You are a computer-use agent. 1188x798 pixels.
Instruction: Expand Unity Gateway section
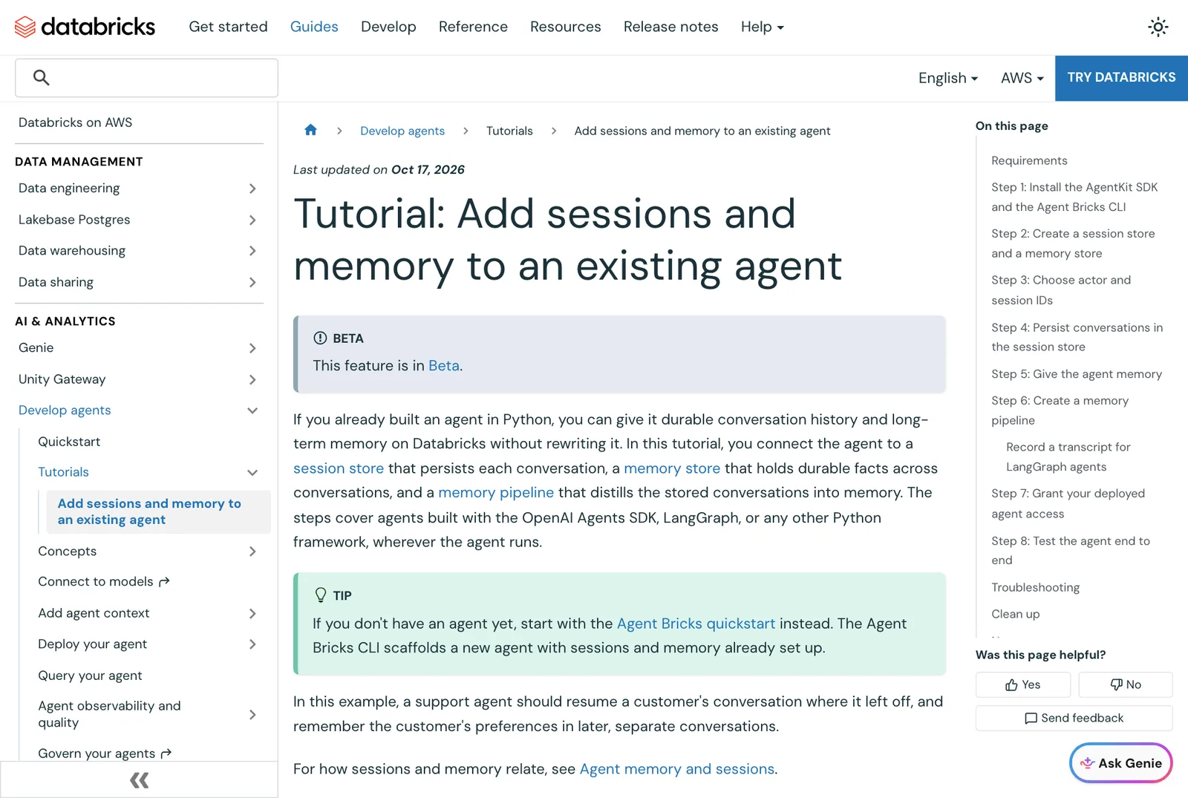pyautogui.click(x=252, y=379)
